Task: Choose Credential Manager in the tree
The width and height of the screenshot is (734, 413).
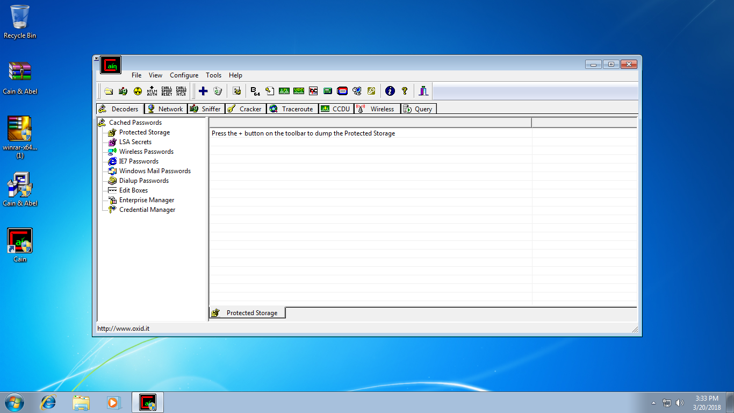Action: 147,210
